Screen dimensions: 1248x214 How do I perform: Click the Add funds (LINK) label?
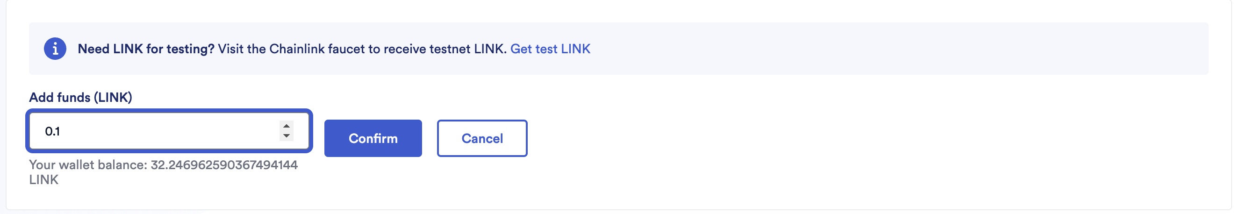[80, 97]
